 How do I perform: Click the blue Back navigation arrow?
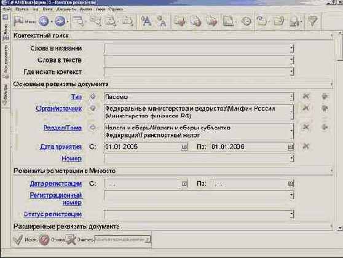pyautogui.click(x=44, y=21)
